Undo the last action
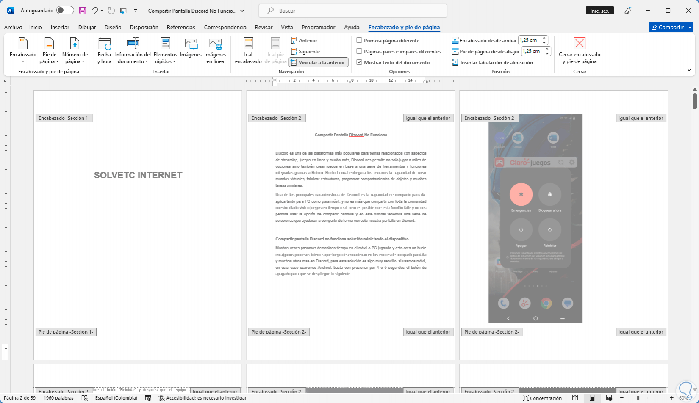 (x=95, y=11)
